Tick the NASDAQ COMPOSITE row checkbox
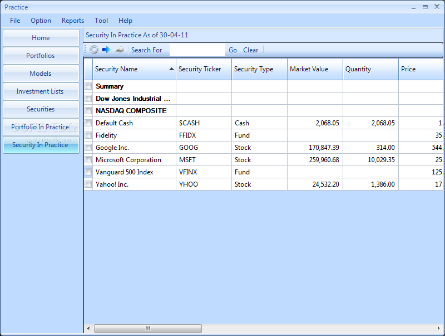445x336 pixels. [88, 110]
